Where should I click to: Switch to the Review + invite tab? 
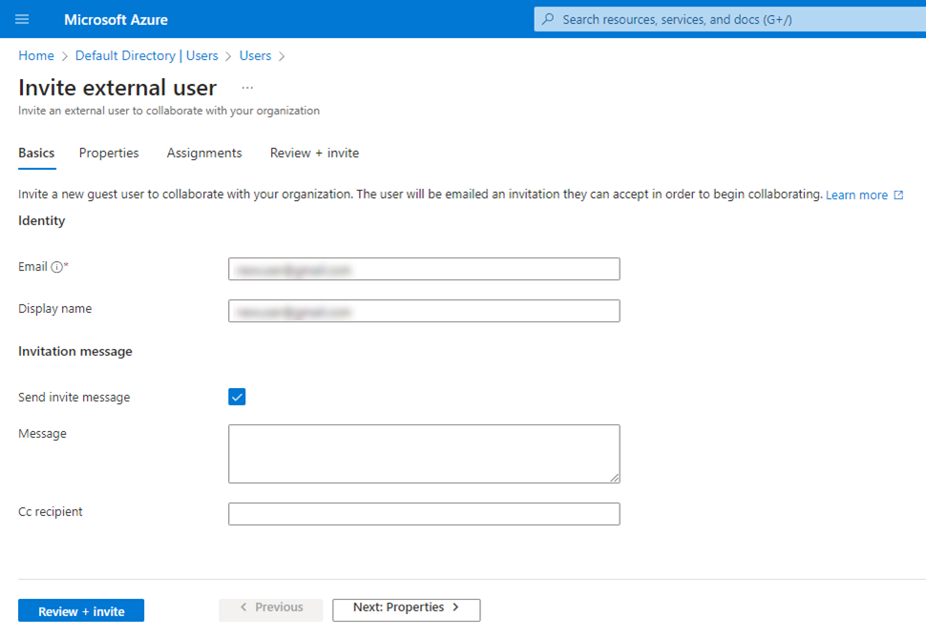[313, 153]
